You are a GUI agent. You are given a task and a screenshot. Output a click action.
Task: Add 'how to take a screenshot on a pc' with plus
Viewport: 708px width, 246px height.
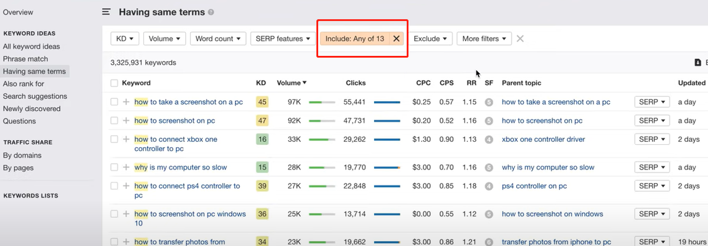pos(126,102)
